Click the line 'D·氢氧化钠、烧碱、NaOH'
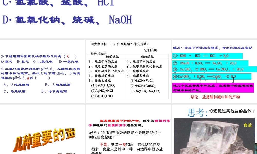 [67, 20]
